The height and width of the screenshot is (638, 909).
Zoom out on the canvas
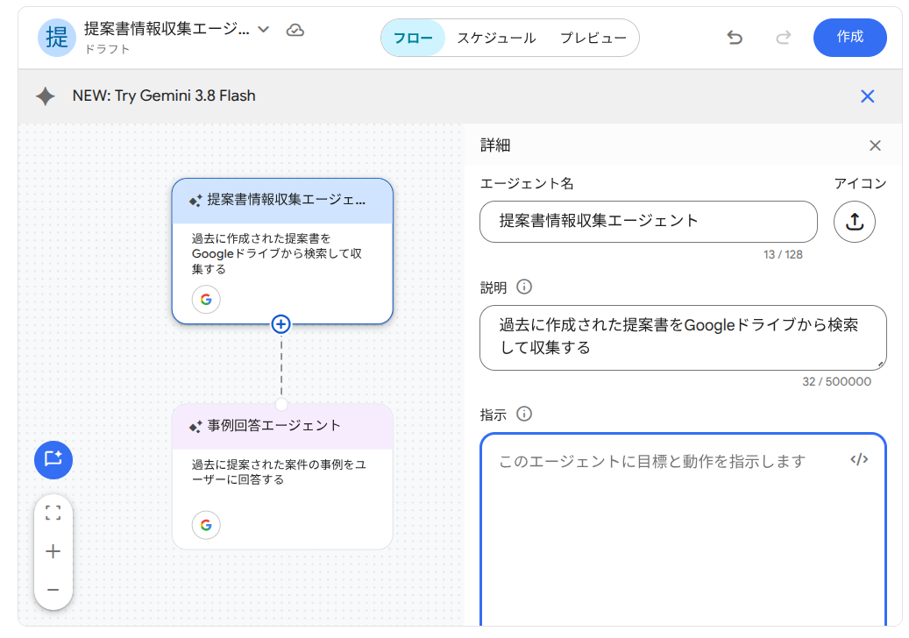coord(53,590)
